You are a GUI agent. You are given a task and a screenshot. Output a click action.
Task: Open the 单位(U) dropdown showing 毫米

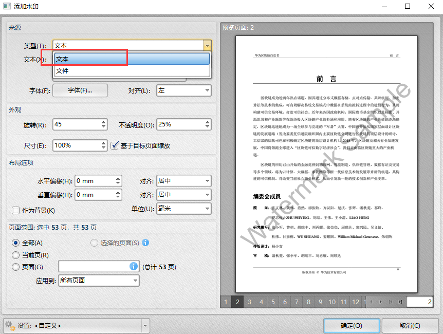click(x=184, y=209)
